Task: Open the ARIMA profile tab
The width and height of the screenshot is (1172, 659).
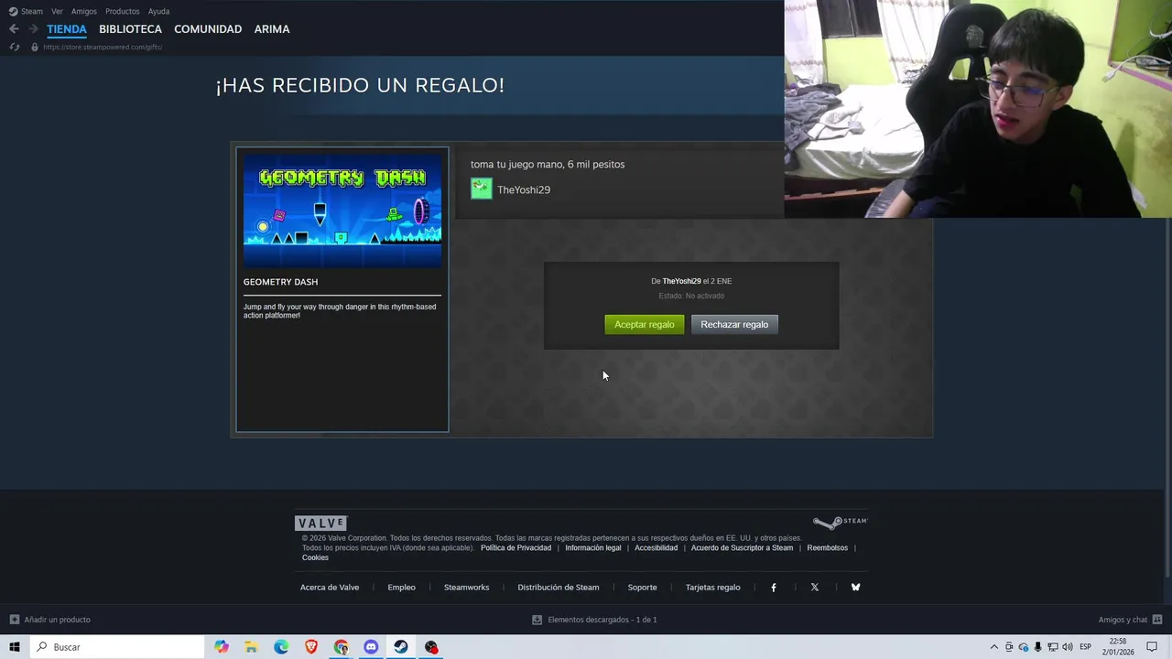Action: 272,29
